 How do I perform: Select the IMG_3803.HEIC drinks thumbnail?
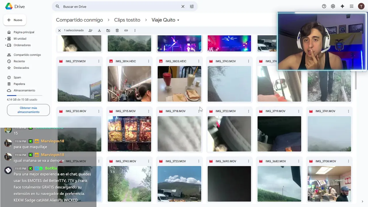tap(179, 84)
